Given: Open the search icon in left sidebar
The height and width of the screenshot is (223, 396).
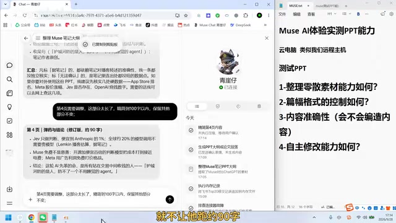Looking at the screenshot, I should pos(10,79).
